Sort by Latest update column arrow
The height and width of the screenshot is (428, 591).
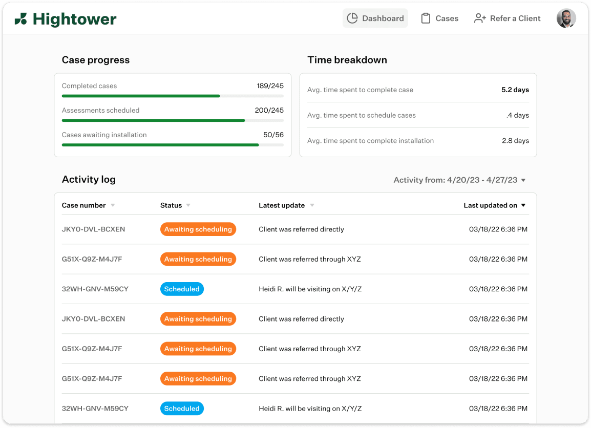[x=312, y=205]
